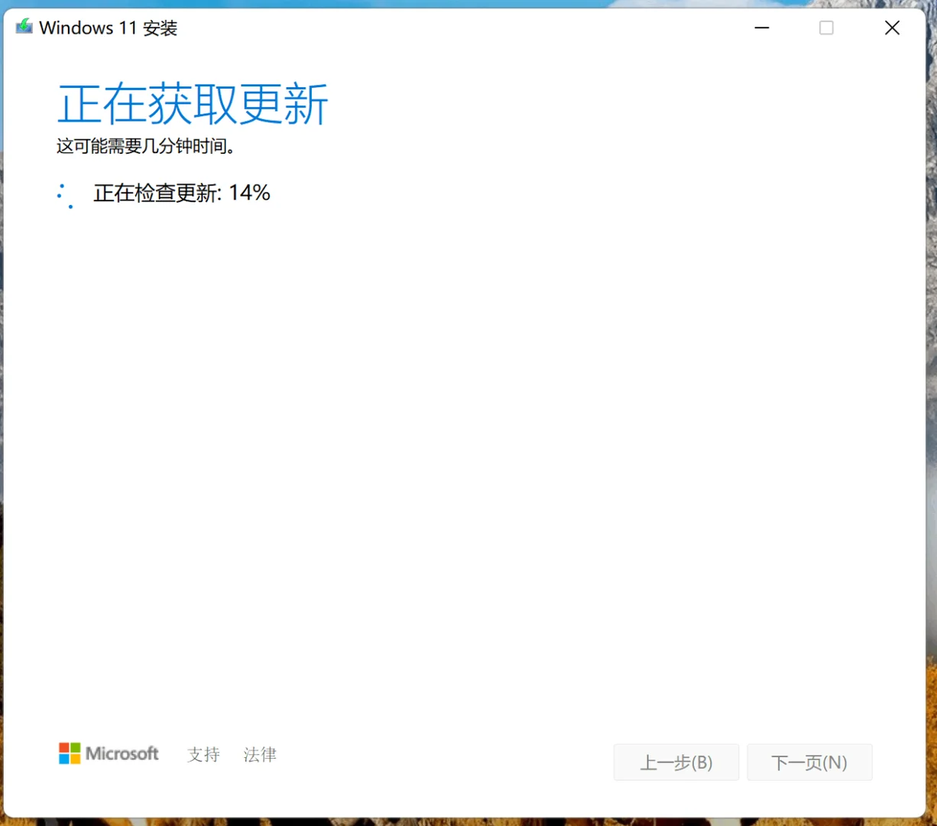Click the maximize icon on the title bar
The image size is (937, 826).
click(x=826, y=28)
